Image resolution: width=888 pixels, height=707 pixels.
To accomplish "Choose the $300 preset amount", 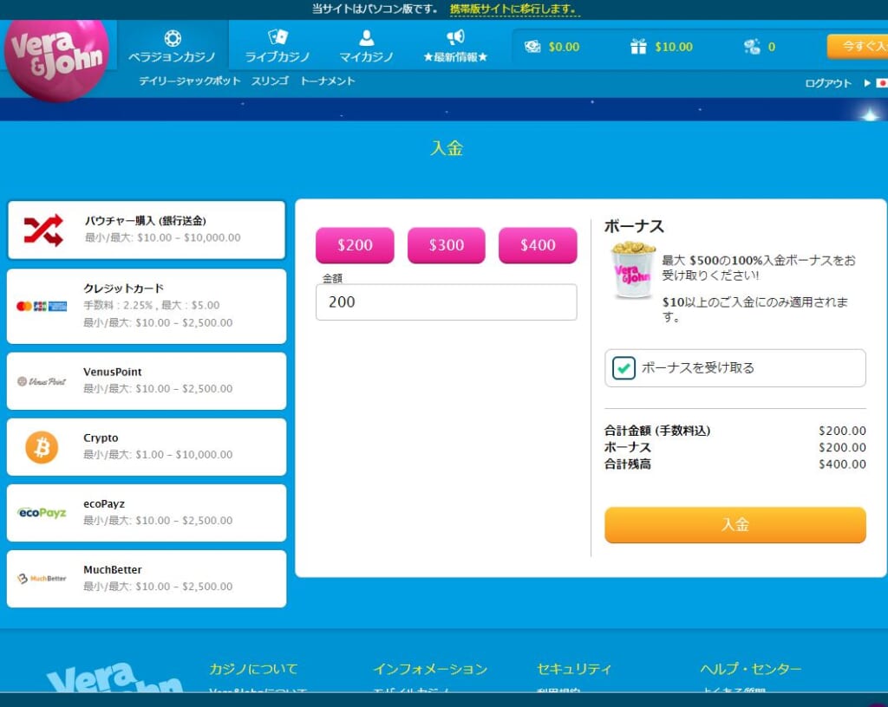I will (x=447, y=245).
